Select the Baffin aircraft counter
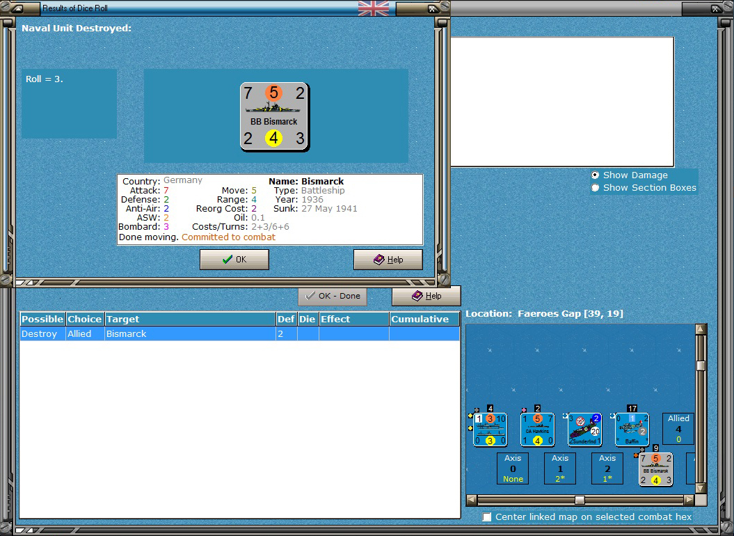The height and width of the screenshot is (536, 734). click(632, 429)
